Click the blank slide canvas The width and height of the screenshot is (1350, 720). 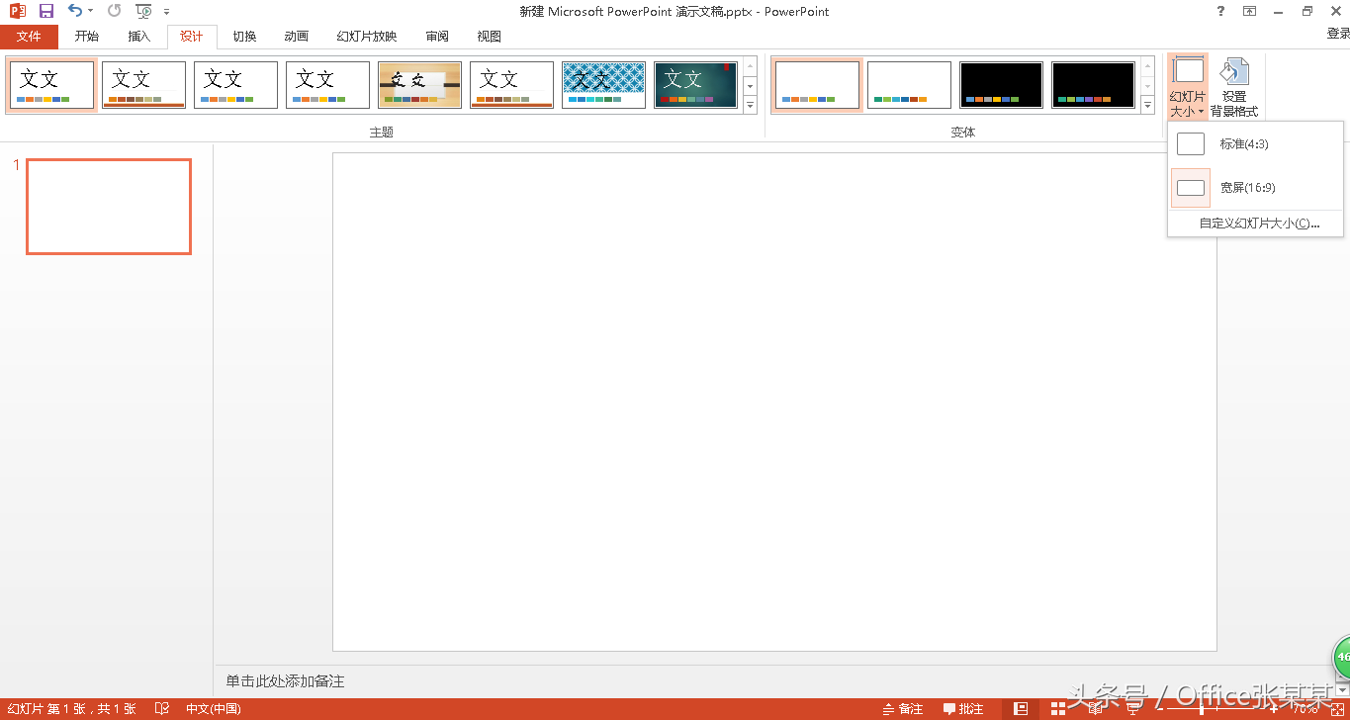774,402
